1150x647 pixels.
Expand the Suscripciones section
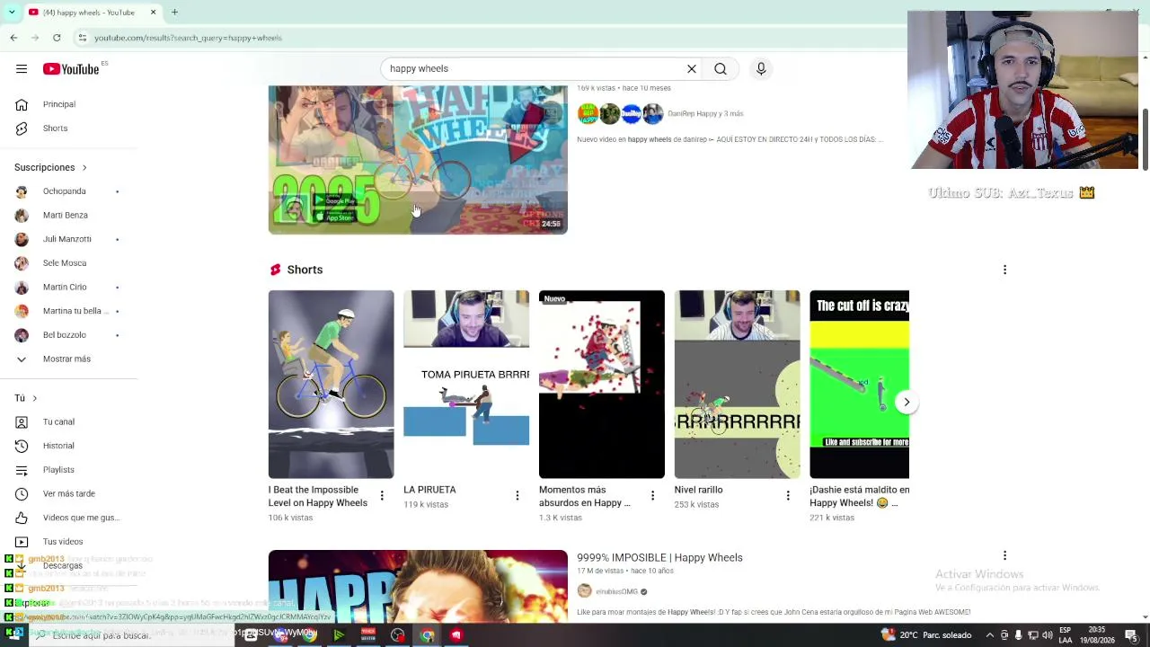[x=50, y=167]
